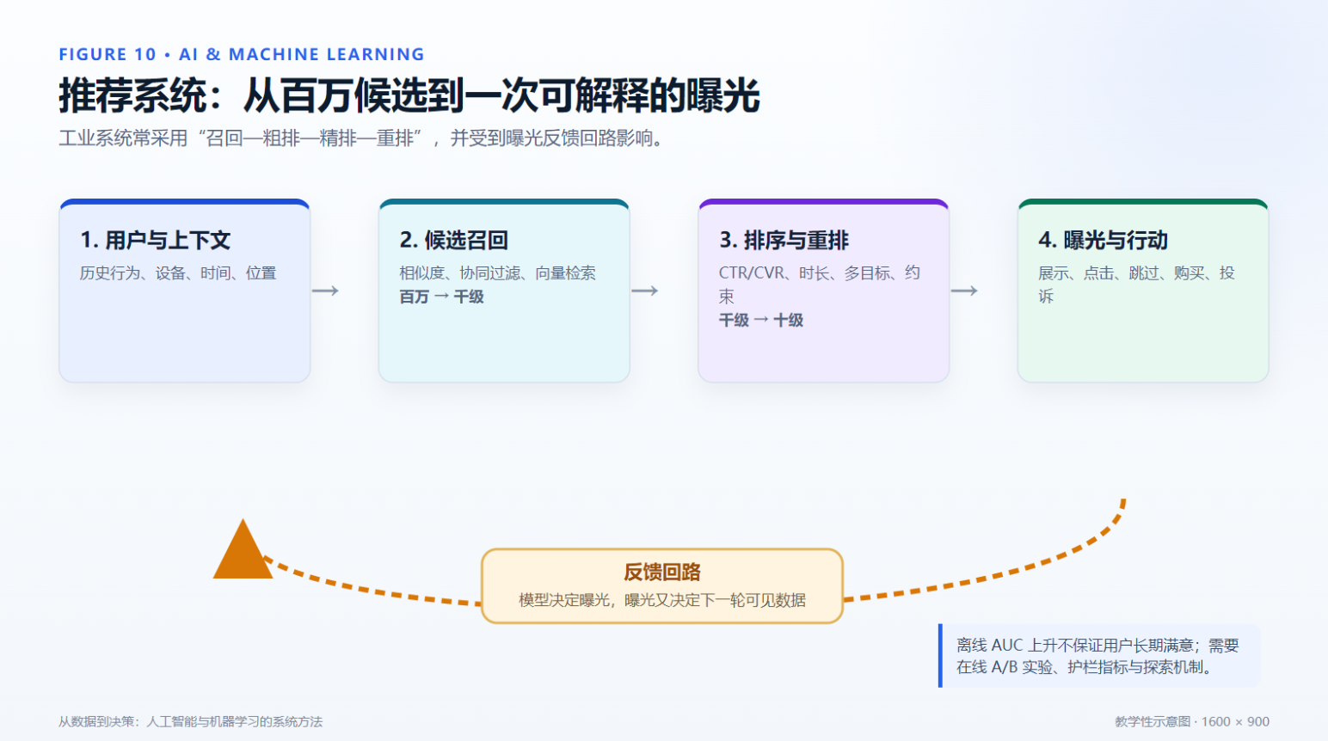Click the text '历史行为、设备、时间、位置'
Screen dimensions: 1328x741
pyautogui.click(x=178, y=273)
